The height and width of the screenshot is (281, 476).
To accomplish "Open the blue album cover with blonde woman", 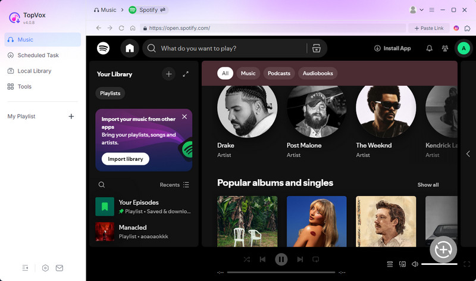I will click(317, 221).
